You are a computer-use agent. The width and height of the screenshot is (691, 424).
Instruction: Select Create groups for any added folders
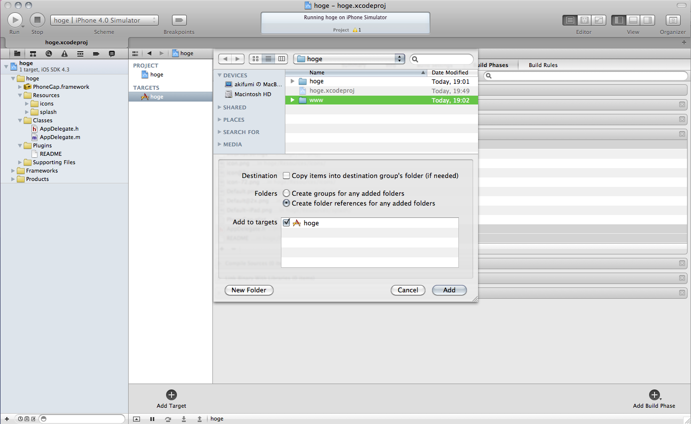pos(286,193)
